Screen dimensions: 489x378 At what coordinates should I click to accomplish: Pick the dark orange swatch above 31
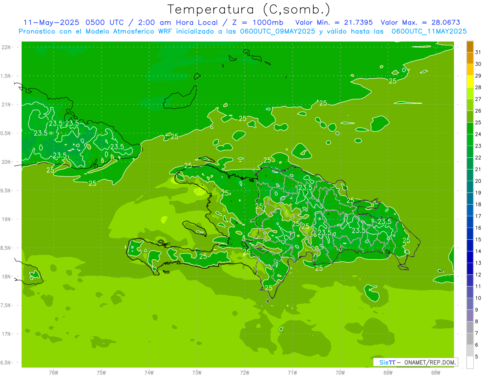[x=470, y=46]
